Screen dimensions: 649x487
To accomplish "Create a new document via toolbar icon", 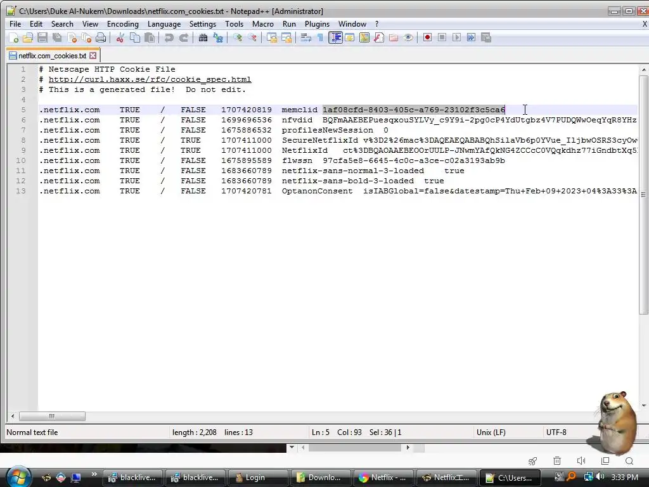I will coord(13,37).
